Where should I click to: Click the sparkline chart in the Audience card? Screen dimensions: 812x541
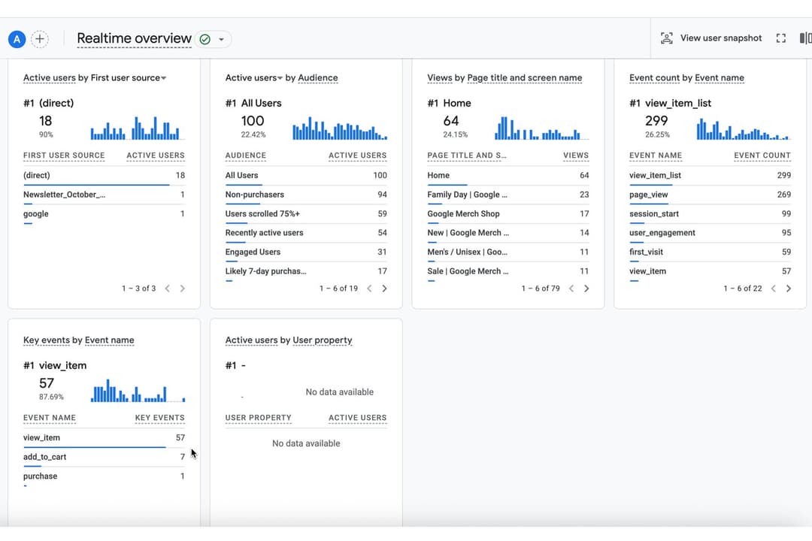click(340, 128)
